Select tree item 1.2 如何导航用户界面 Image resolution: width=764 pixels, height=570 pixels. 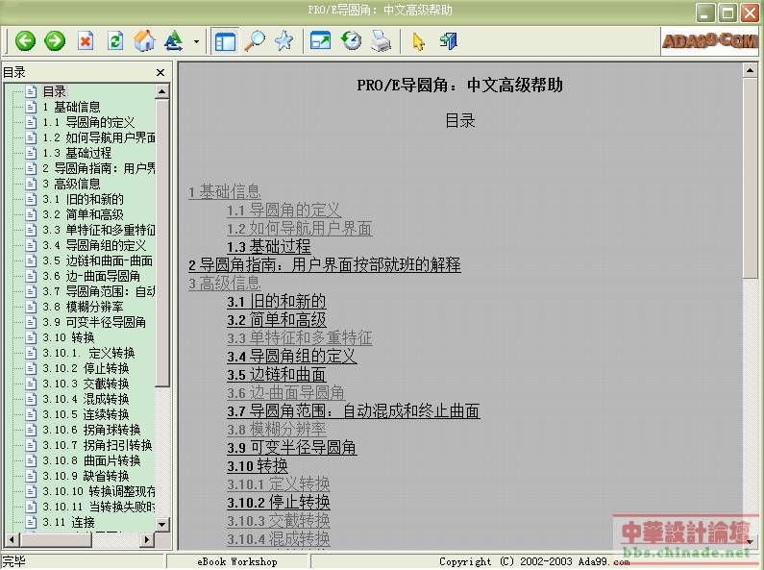(x=99, y=137)
